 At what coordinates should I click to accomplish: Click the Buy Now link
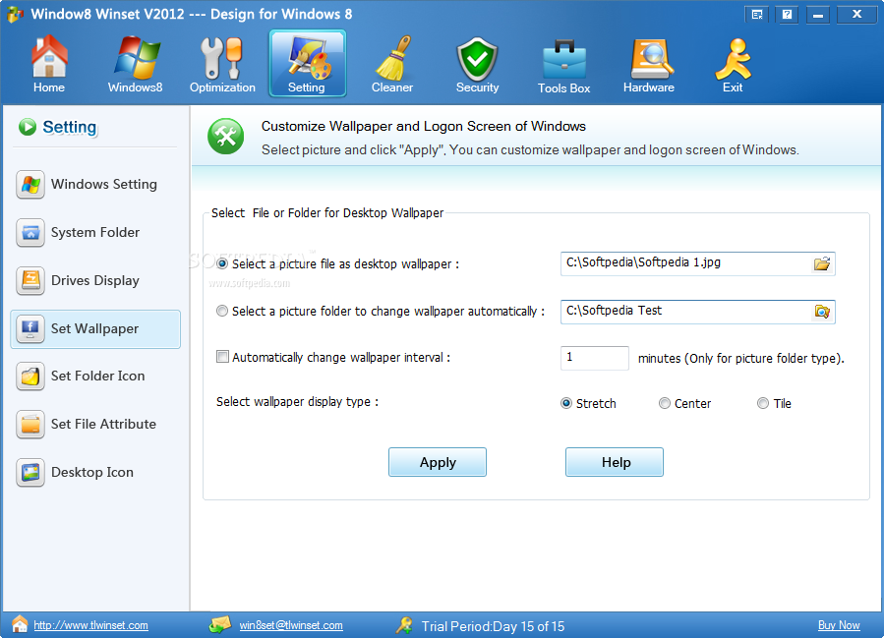839,625
